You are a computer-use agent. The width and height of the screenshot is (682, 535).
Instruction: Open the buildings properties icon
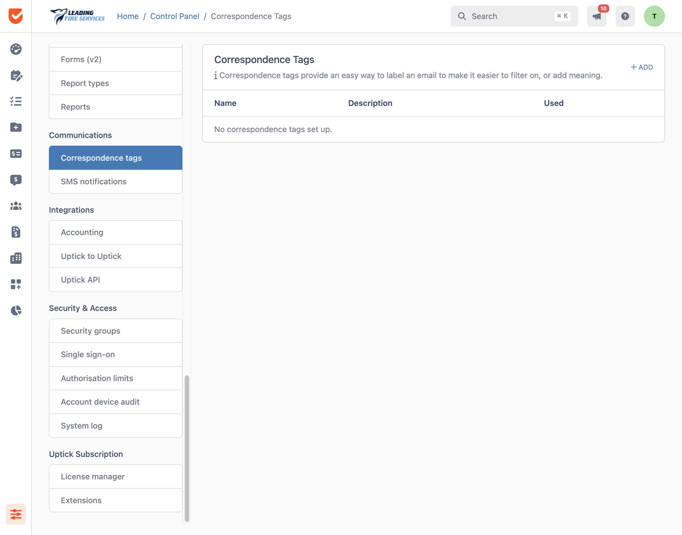pyautogui.click(x=16, y=258)
